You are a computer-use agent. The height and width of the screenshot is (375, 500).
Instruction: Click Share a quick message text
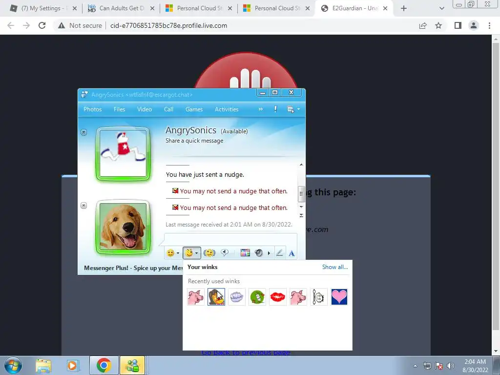(x=194, y=141)
